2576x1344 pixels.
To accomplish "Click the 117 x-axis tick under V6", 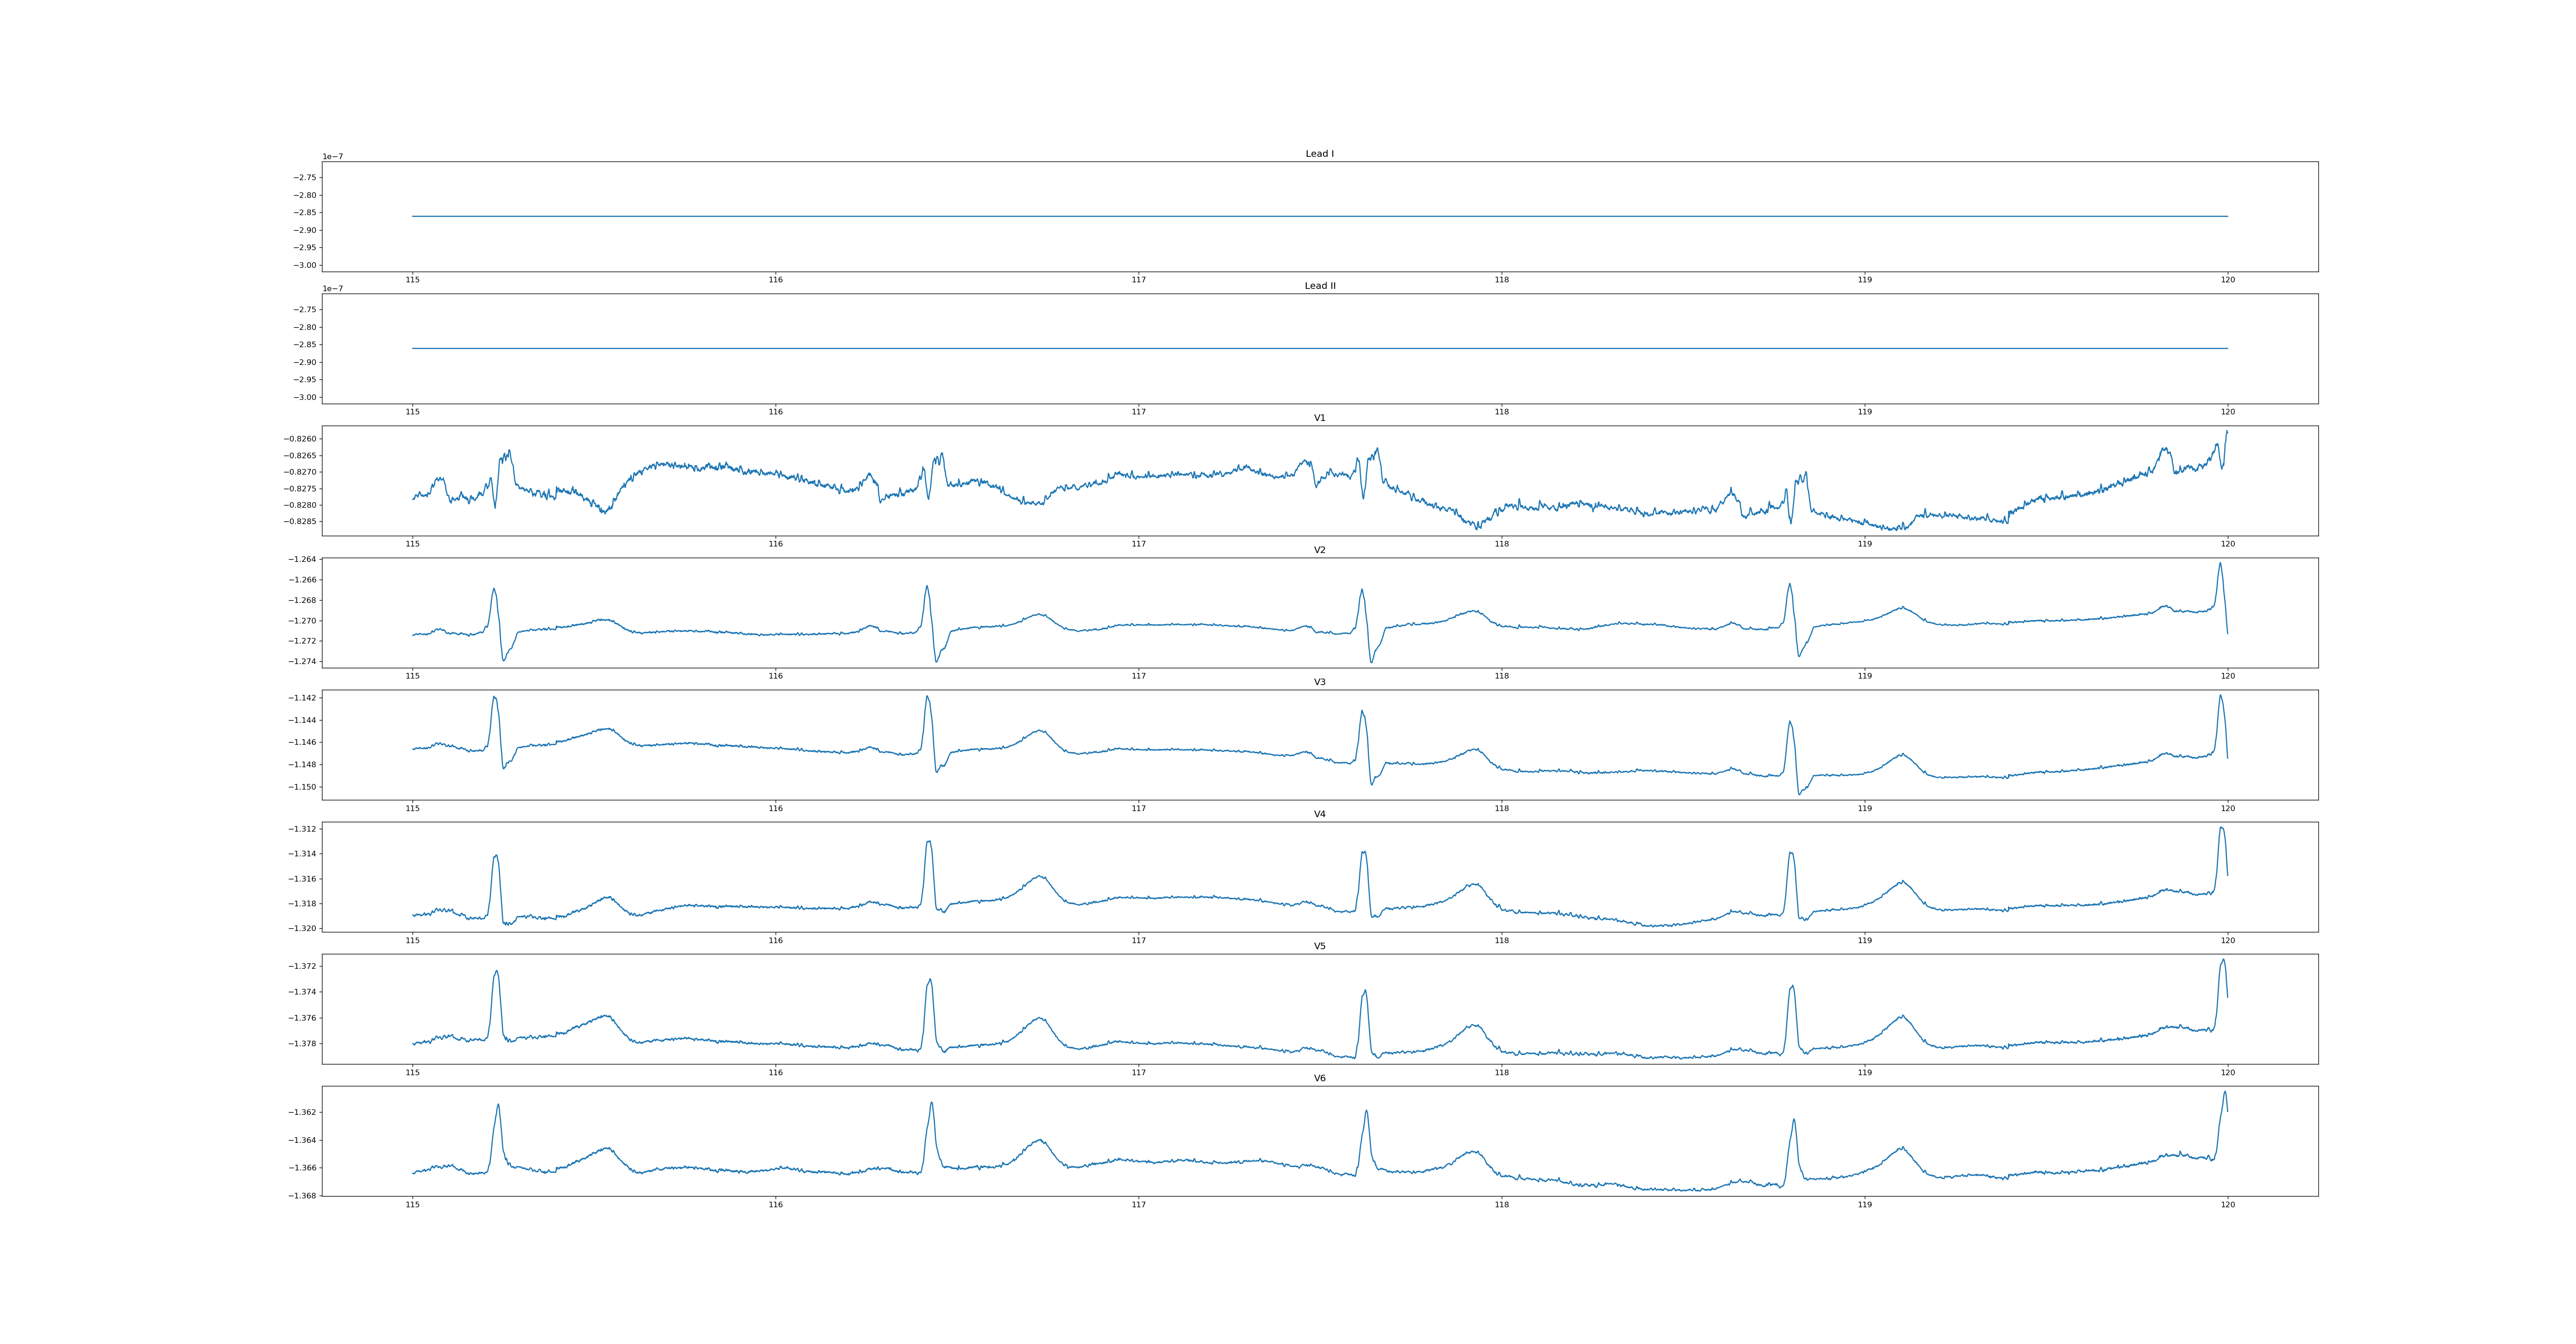I will click(1138, 1205).
